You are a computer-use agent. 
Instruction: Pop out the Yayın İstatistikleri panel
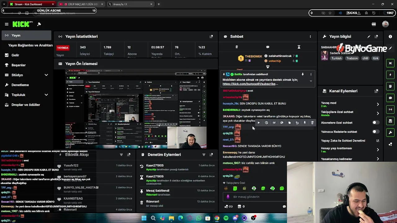point(211,37)
